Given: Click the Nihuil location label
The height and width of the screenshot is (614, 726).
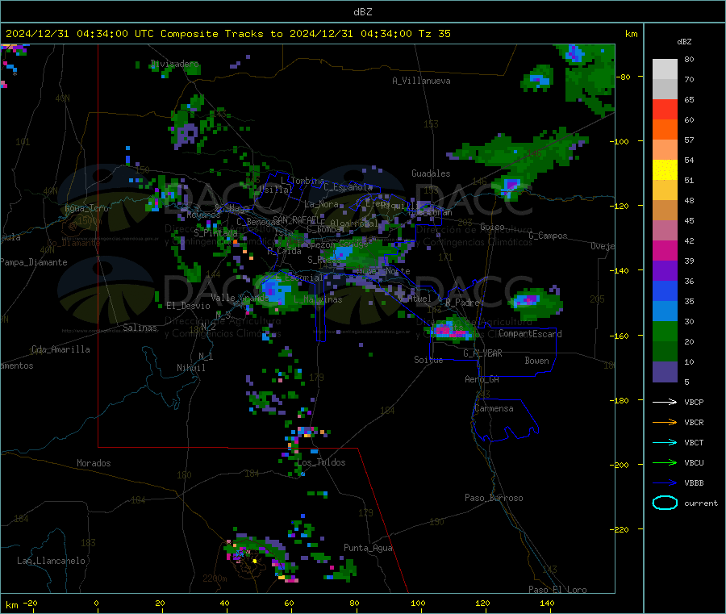Looking at the screenshot, I should [190, 368].
